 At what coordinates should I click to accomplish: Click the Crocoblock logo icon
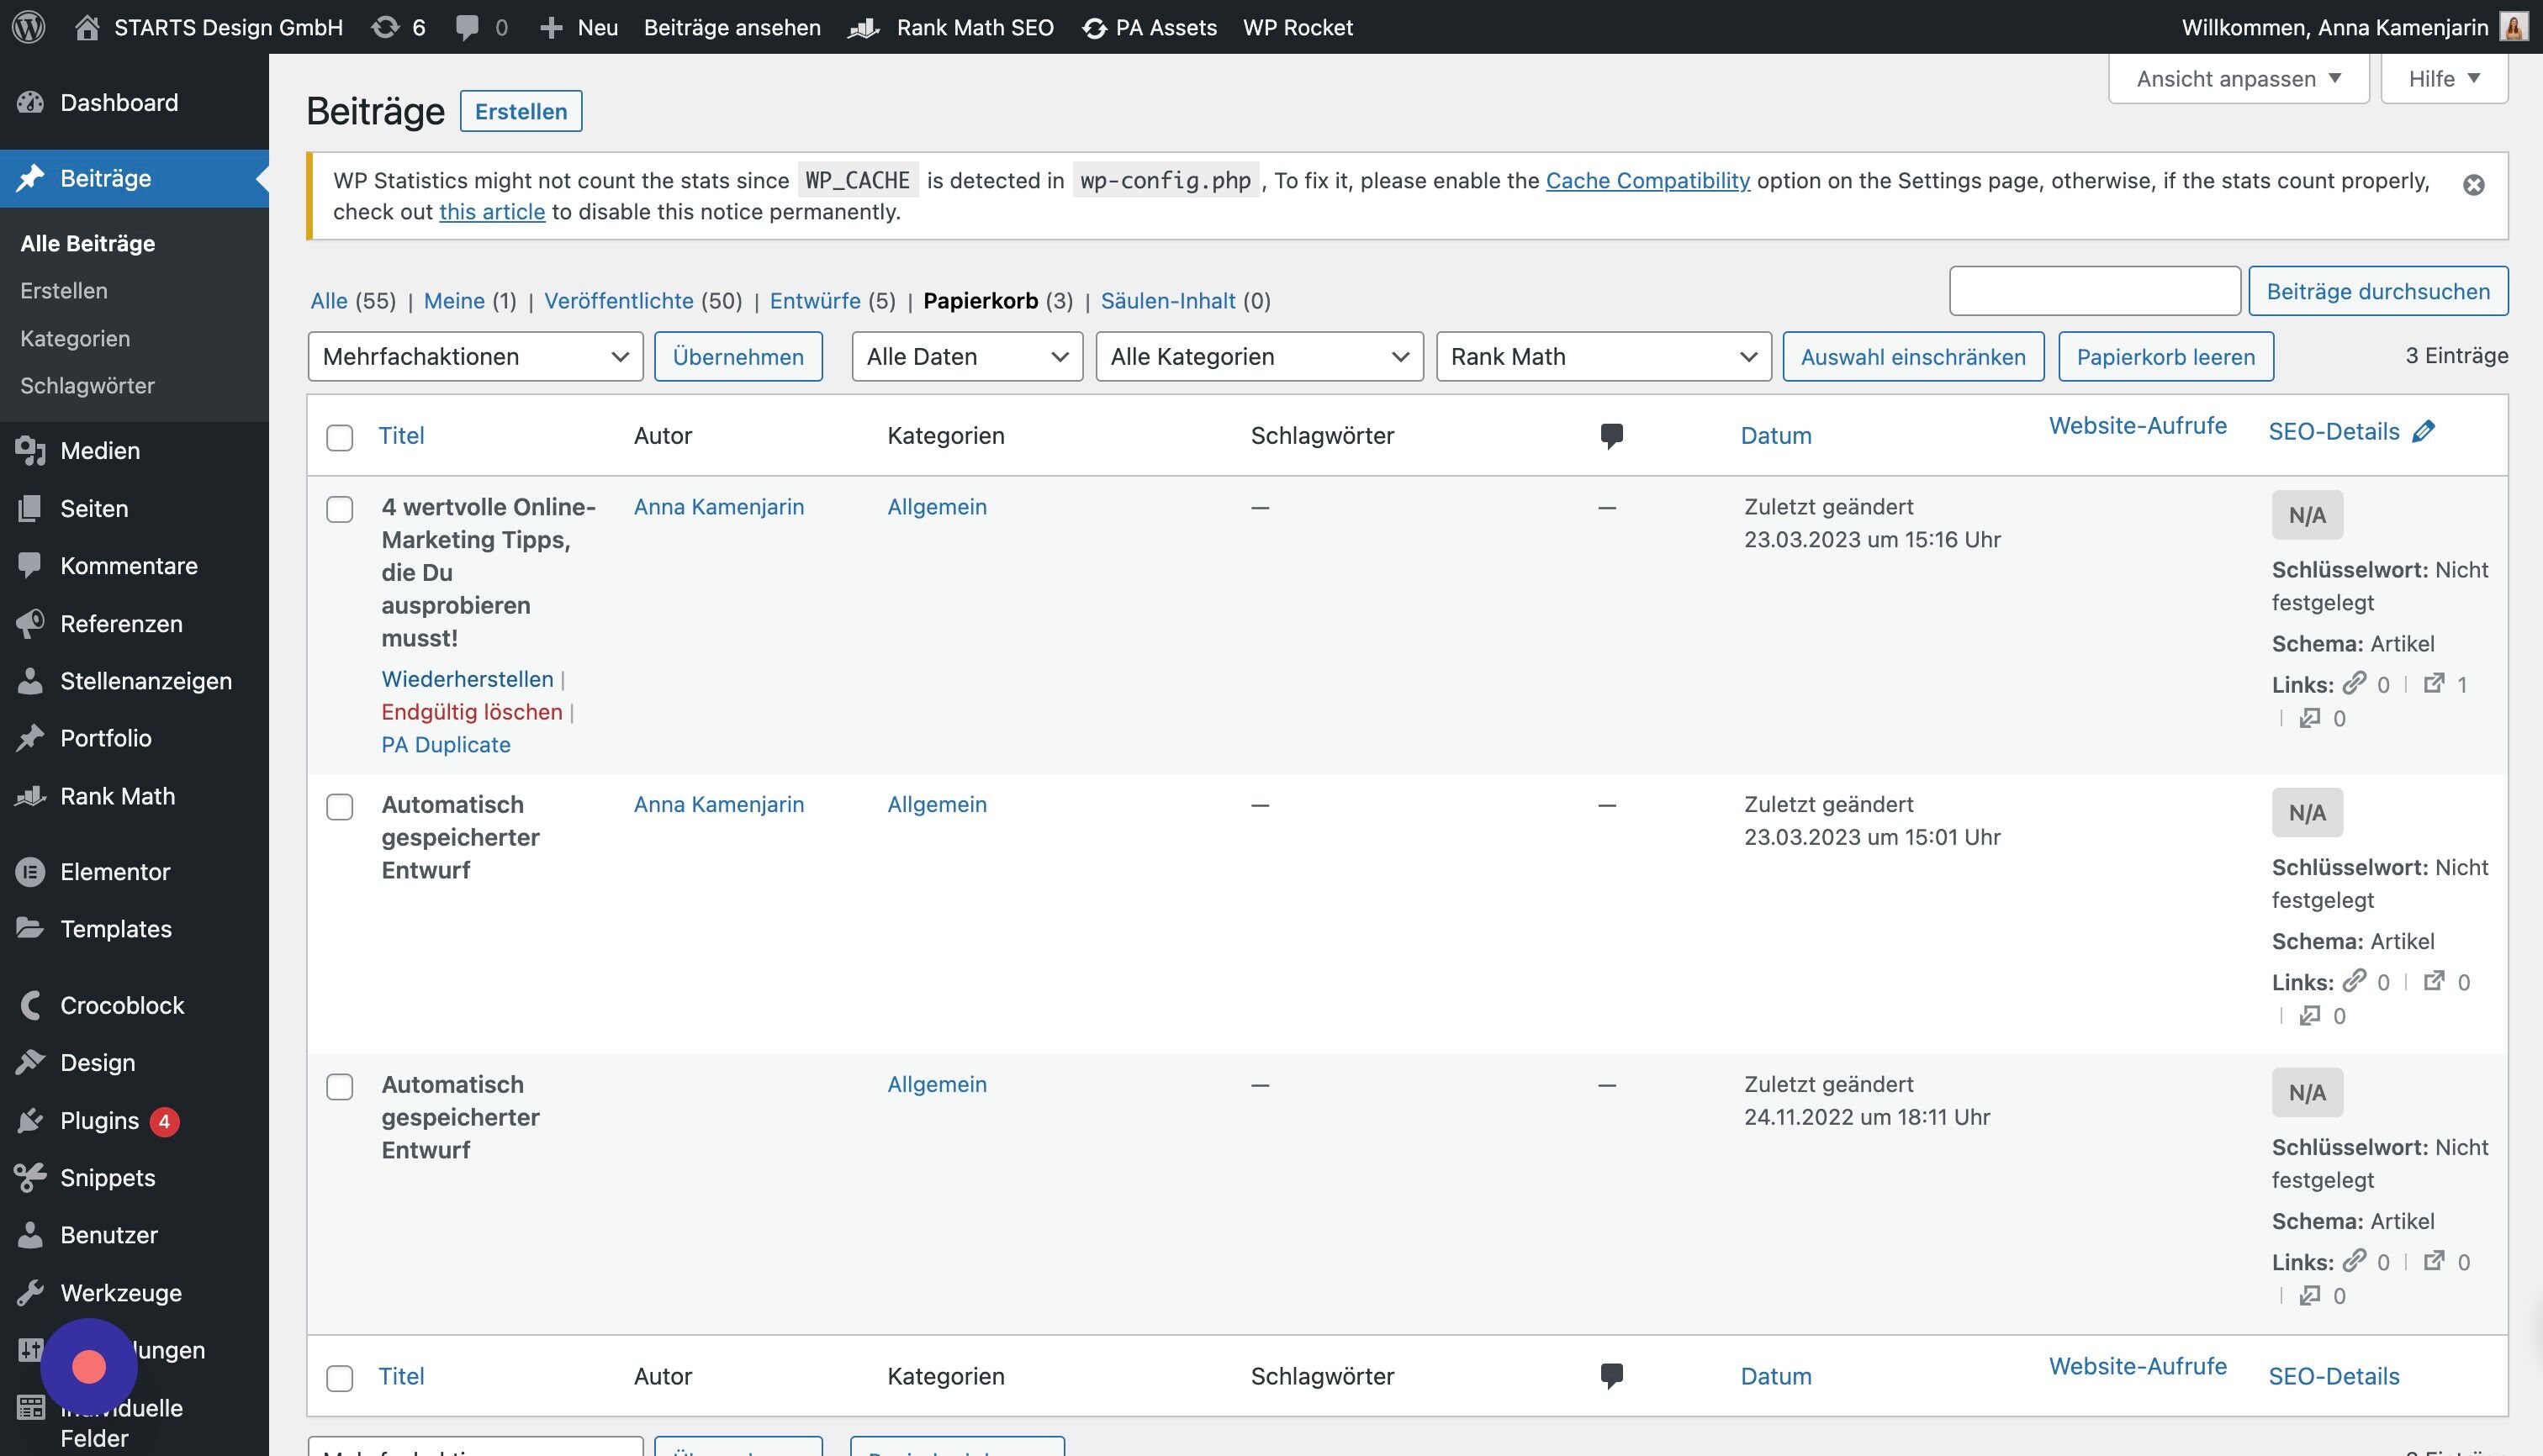30,1005
